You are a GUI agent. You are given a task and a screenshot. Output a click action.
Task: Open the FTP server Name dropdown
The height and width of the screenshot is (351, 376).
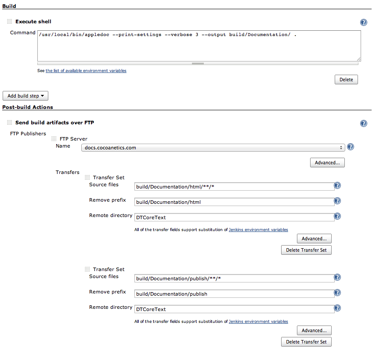point(213,148)
